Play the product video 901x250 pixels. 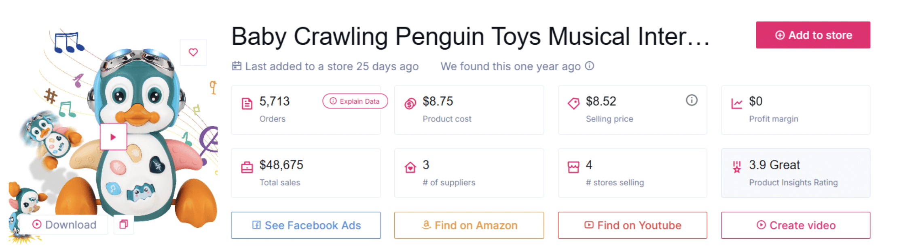tap(113, 136)
